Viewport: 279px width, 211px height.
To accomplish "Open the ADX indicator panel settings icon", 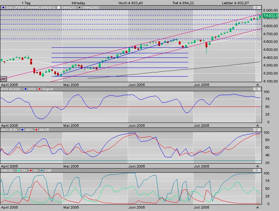I will [x=255, y=130].
